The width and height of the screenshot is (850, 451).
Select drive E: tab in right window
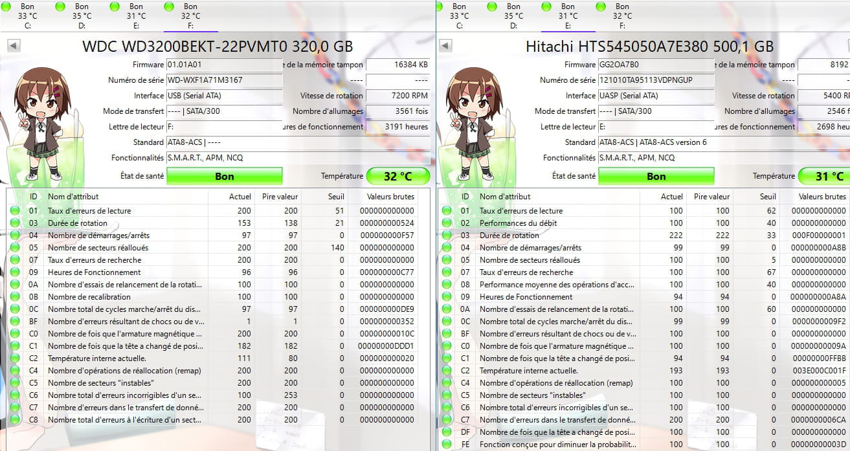pos(568,16)
